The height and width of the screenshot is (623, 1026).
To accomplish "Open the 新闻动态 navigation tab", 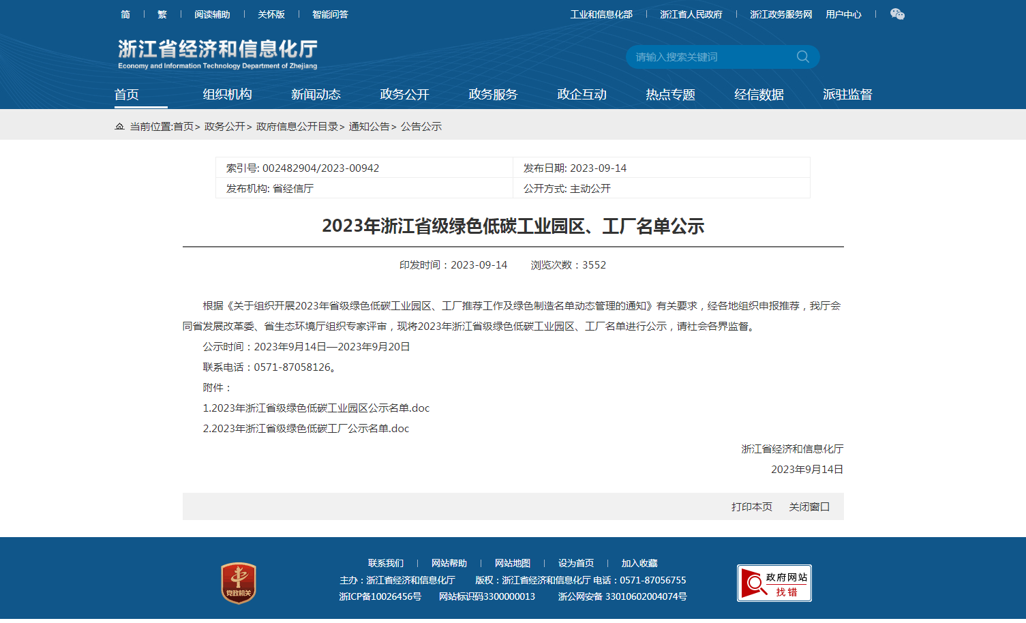I will pos(316,95).
